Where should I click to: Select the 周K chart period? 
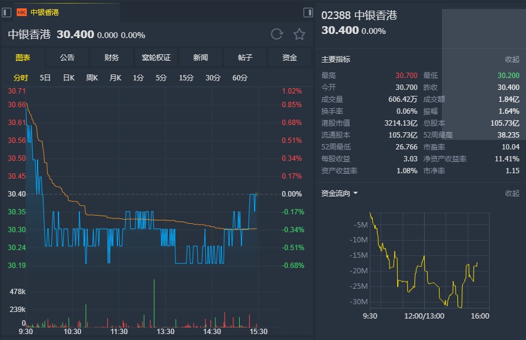(x=92, y=78)
